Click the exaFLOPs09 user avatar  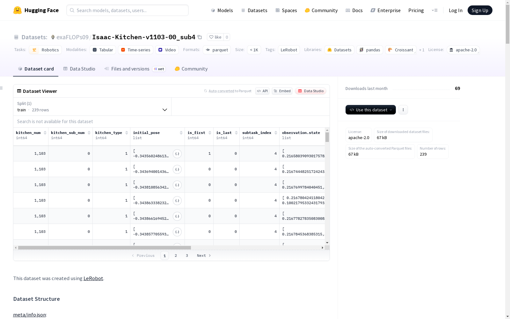pyautogui.click(x=53, y=37)
